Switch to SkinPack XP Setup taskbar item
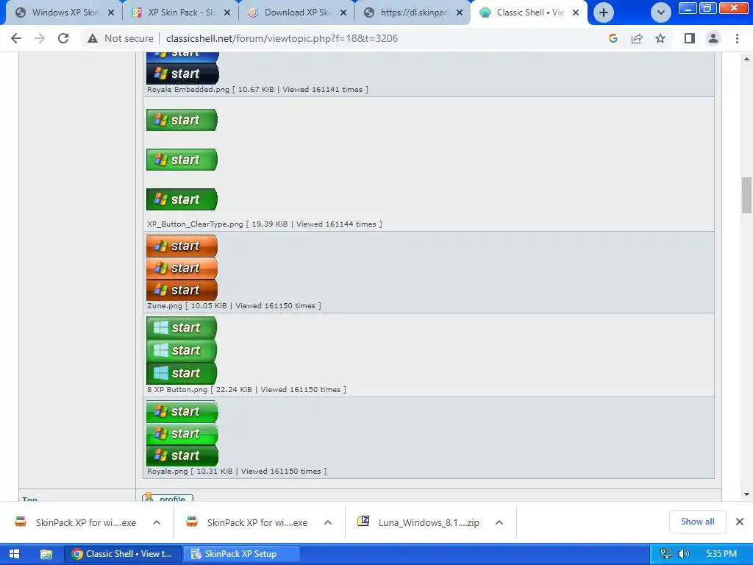The width and height of the screenshot is (753, 565). pyautogui.click(x=241, y=554)
